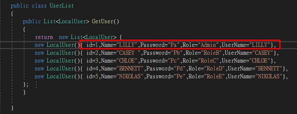Click the "CHLOE" Name string
Screen dimensions: 297x114
127,61
